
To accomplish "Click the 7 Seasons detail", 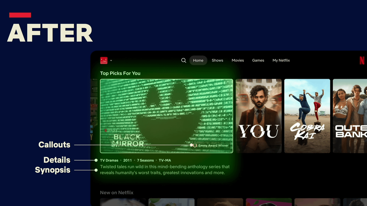I will pos(145,160).
